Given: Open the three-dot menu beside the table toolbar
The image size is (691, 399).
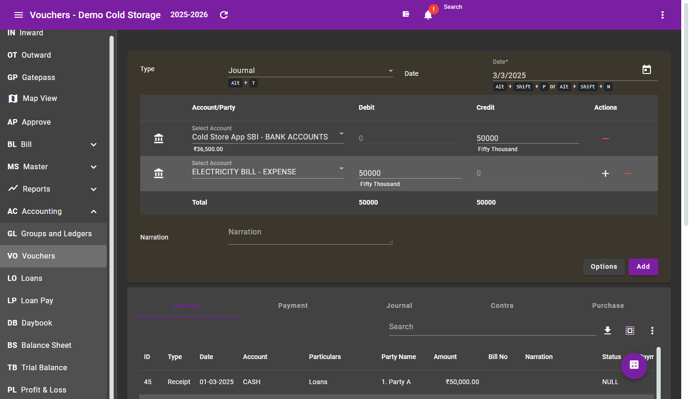Looking at the screenshot, I should (x=652, y=330).
